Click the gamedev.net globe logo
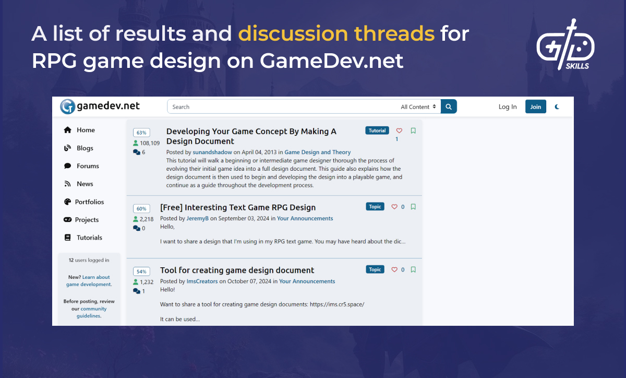The image size is (626, 378). coord(67,107)
